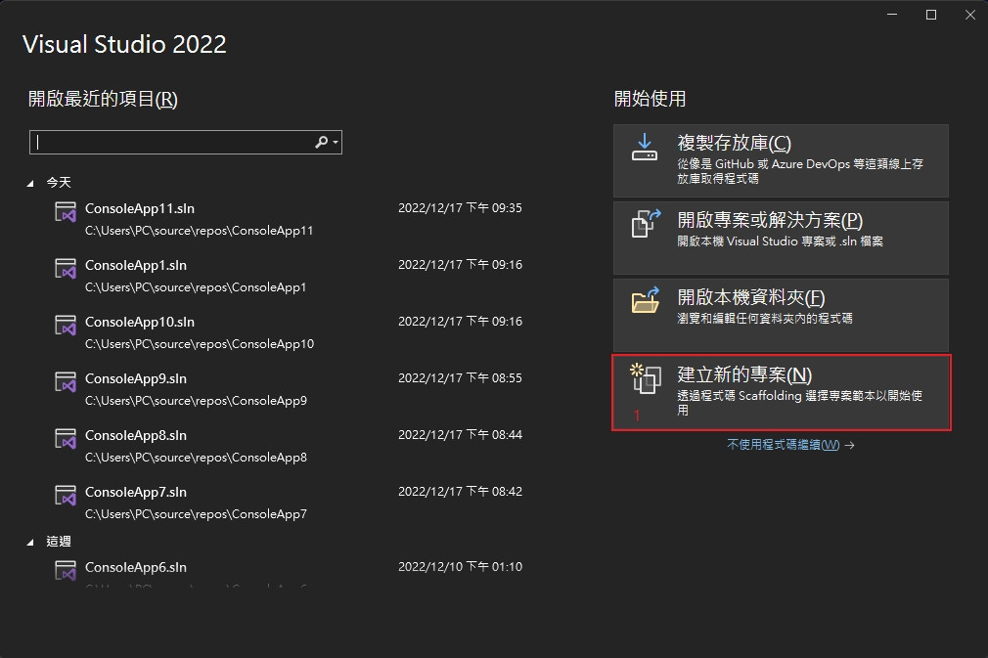Choose 複製存放庫(C) to clone a repository
The height and width of the screenshot is (658, 988).
(x=781, y=160)
